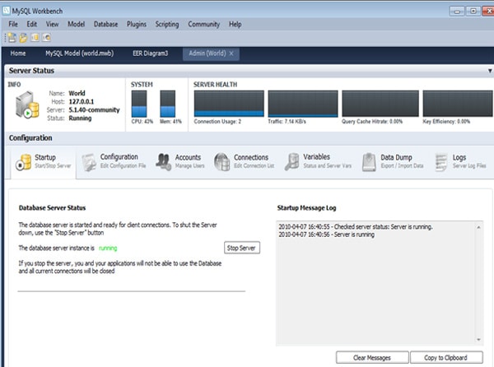Click the Mem usage bar gauge
Viewport: 494px width, 367px height.
tap(168, 104)
